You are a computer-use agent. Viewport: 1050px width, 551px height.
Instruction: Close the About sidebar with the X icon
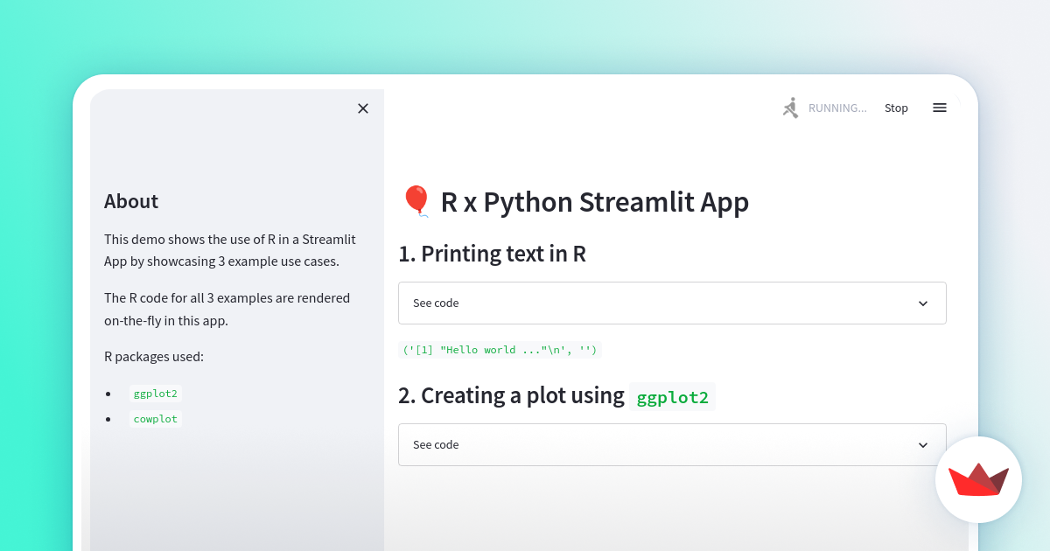coord(363,108)
